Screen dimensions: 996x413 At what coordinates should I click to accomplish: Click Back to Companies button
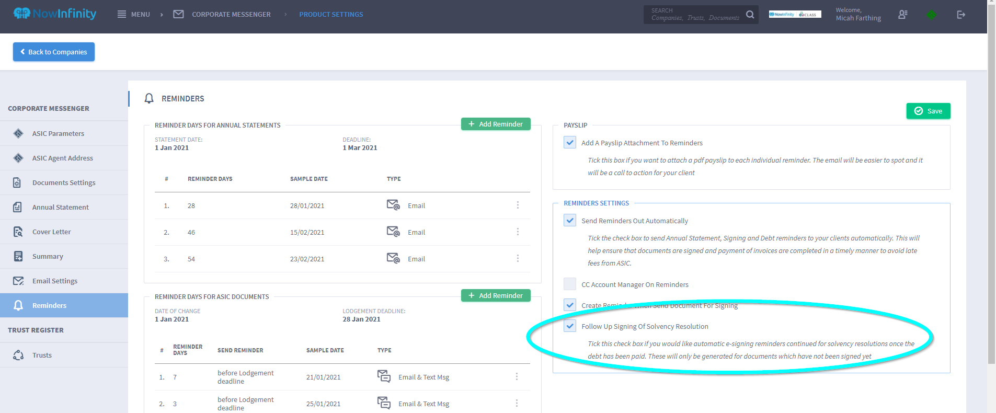54,52
